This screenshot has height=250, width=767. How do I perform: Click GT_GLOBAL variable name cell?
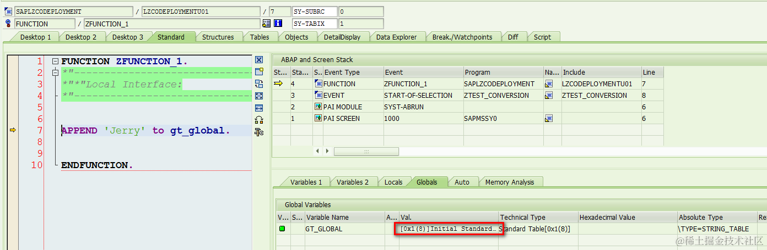[x=344, y=229]
